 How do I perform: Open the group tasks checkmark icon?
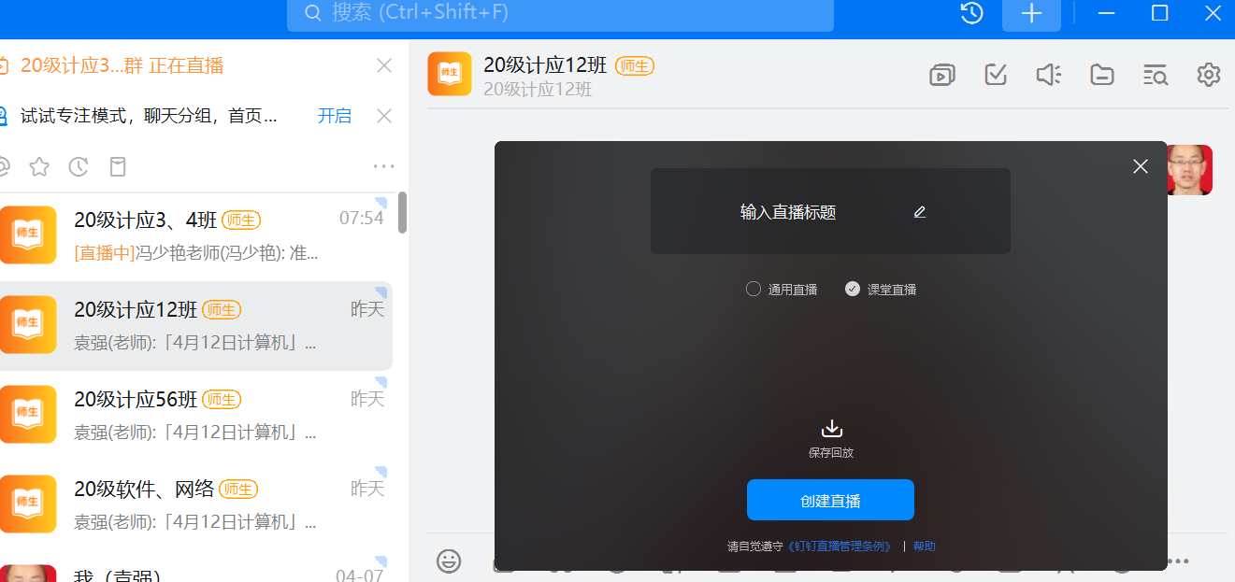click(996, 75)
